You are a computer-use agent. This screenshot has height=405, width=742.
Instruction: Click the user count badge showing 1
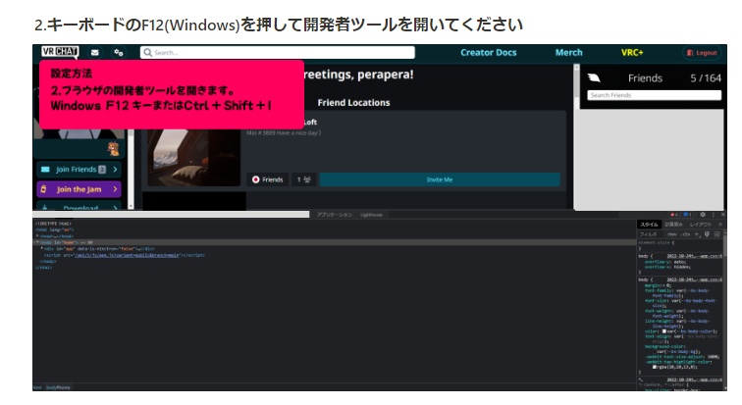point(303,179)
